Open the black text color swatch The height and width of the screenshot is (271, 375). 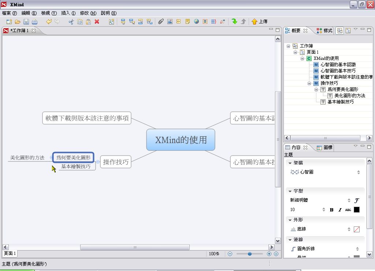click(x=357, y=210)
